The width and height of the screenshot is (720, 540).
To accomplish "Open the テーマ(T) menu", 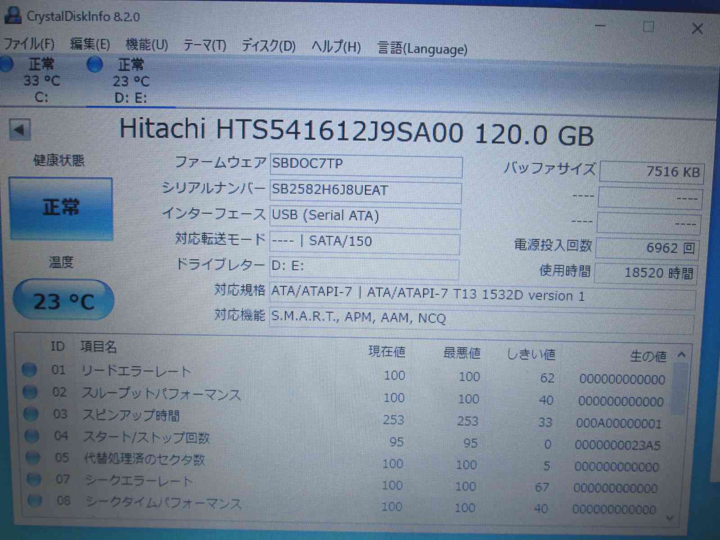I will coord(205,45).
